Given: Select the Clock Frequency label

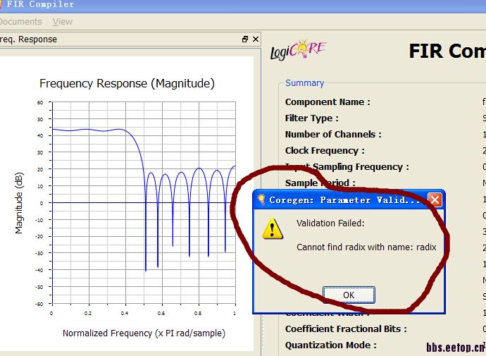Looking at the screenshot, I should coord(325,151).
